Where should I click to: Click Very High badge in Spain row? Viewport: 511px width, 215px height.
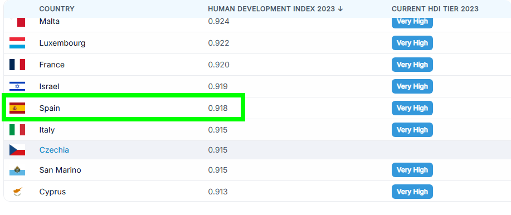412,108
